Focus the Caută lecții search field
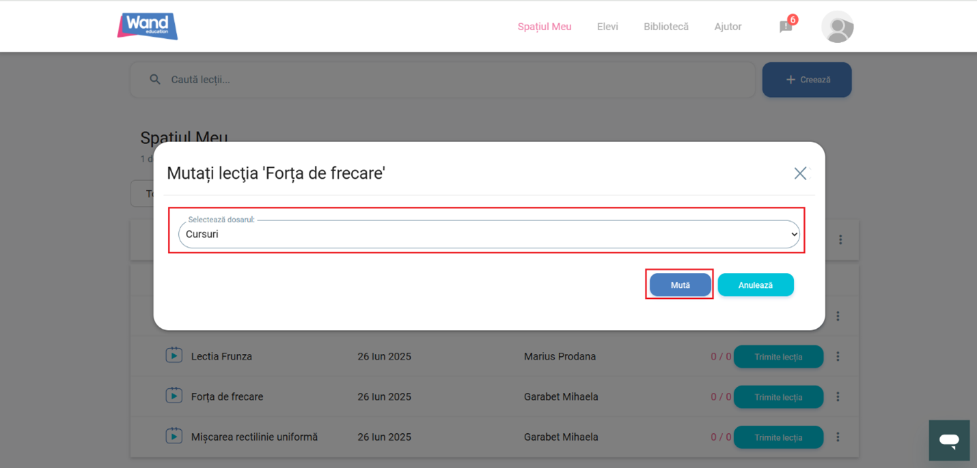 coord(451,80)
